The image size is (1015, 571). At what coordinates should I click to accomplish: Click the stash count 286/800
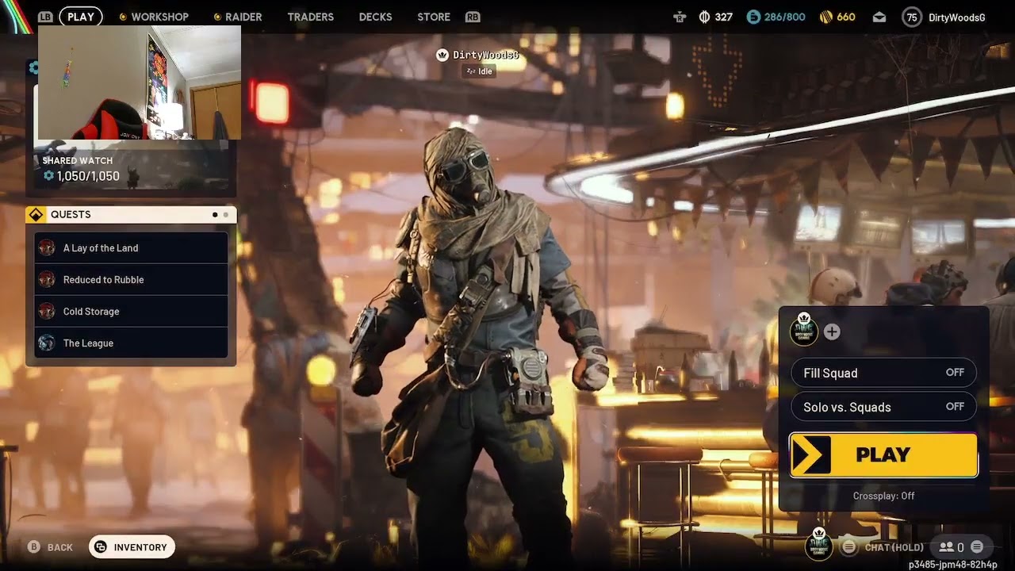point(784,17)
